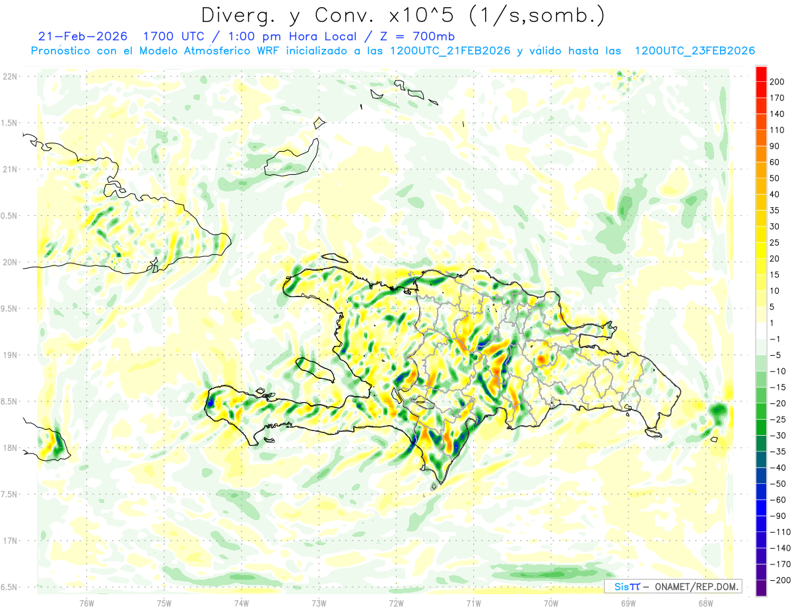Image resolution: width=792 pixels, height=612 pixels.
Task: Click the dark red swatch above 200
Action: 761,73
